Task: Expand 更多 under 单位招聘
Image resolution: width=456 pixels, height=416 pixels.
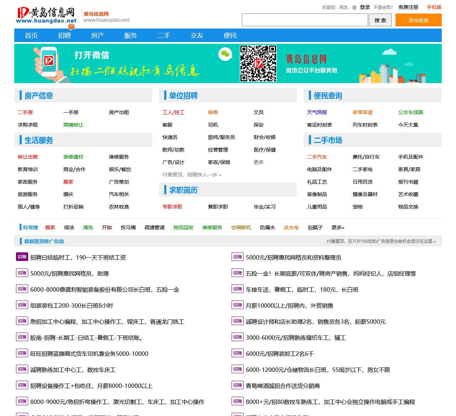Action: click(258, 162)
